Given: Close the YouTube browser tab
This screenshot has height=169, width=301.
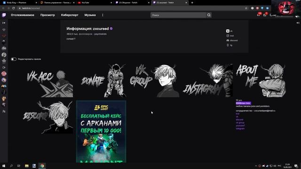Looking at the screenshot, I should point(111,3).
